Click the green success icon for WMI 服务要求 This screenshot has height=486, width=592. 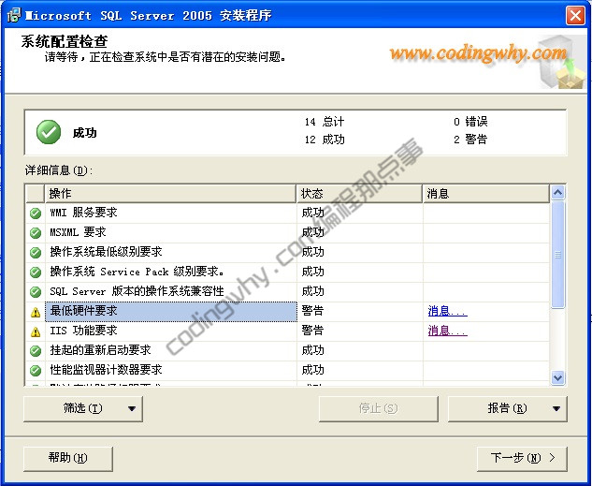pos(36,214)
